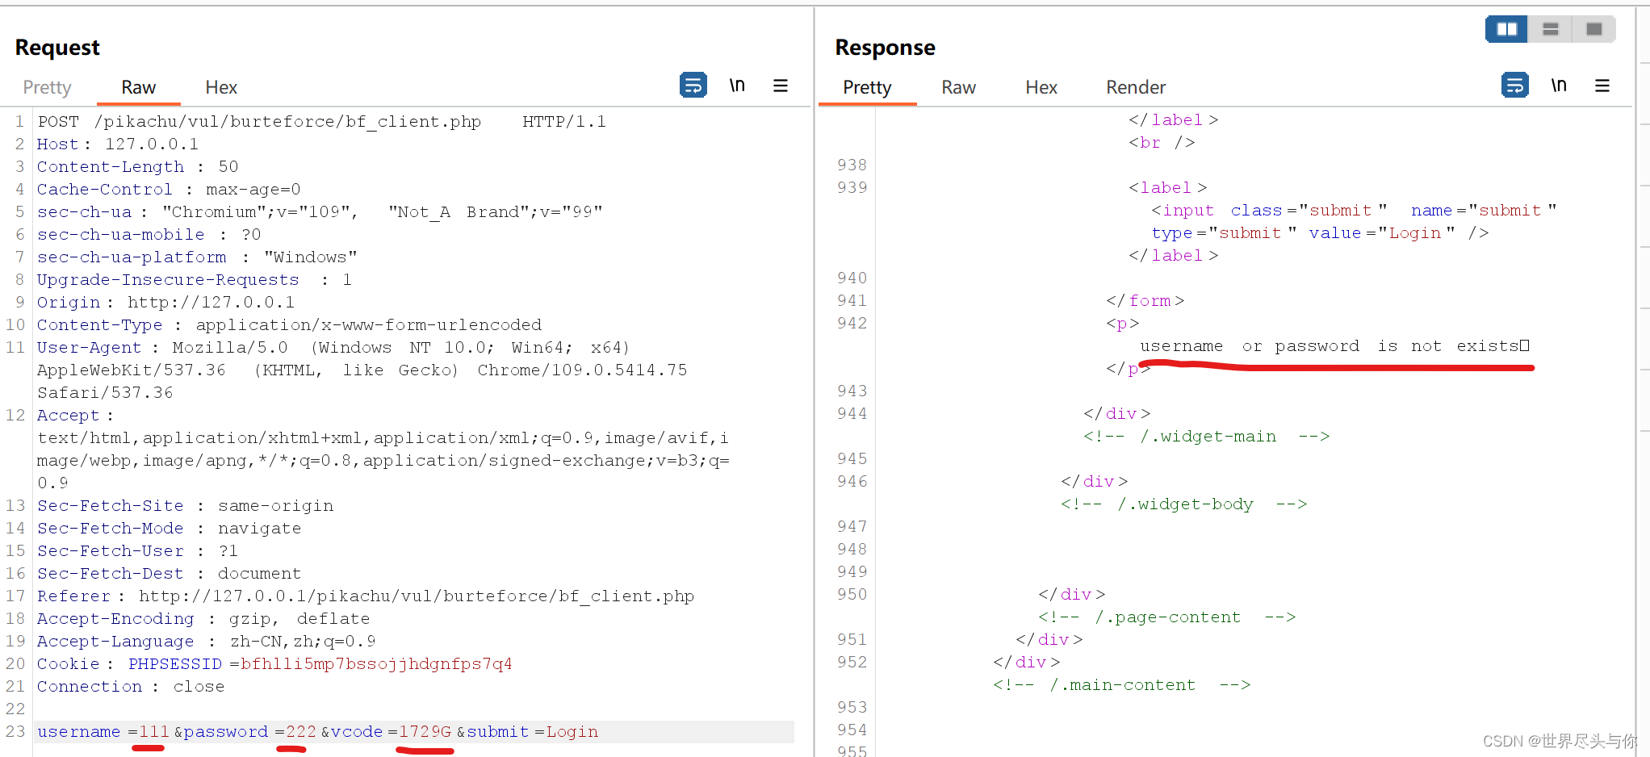
Task: Click the Sec-Fetch-Mode header line
Action: click(x=170, y=529)
